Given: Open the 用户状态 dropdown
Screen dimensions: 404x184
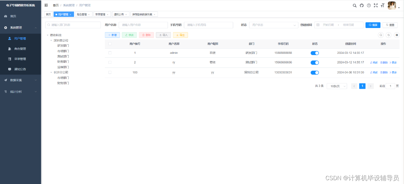Looking at the screenshot, I should tap(274, 25).
